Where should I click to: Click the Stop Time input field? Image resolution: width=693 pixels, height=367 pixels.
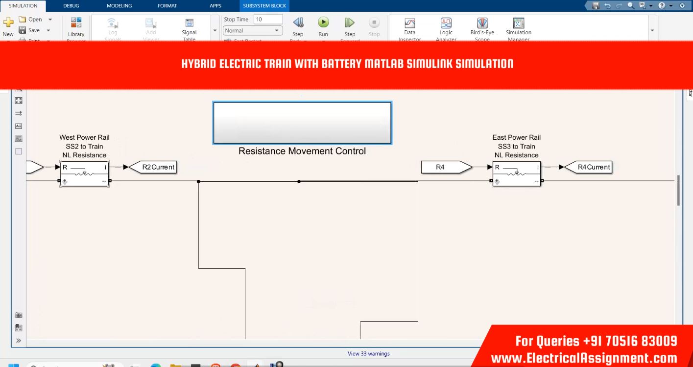268,19
